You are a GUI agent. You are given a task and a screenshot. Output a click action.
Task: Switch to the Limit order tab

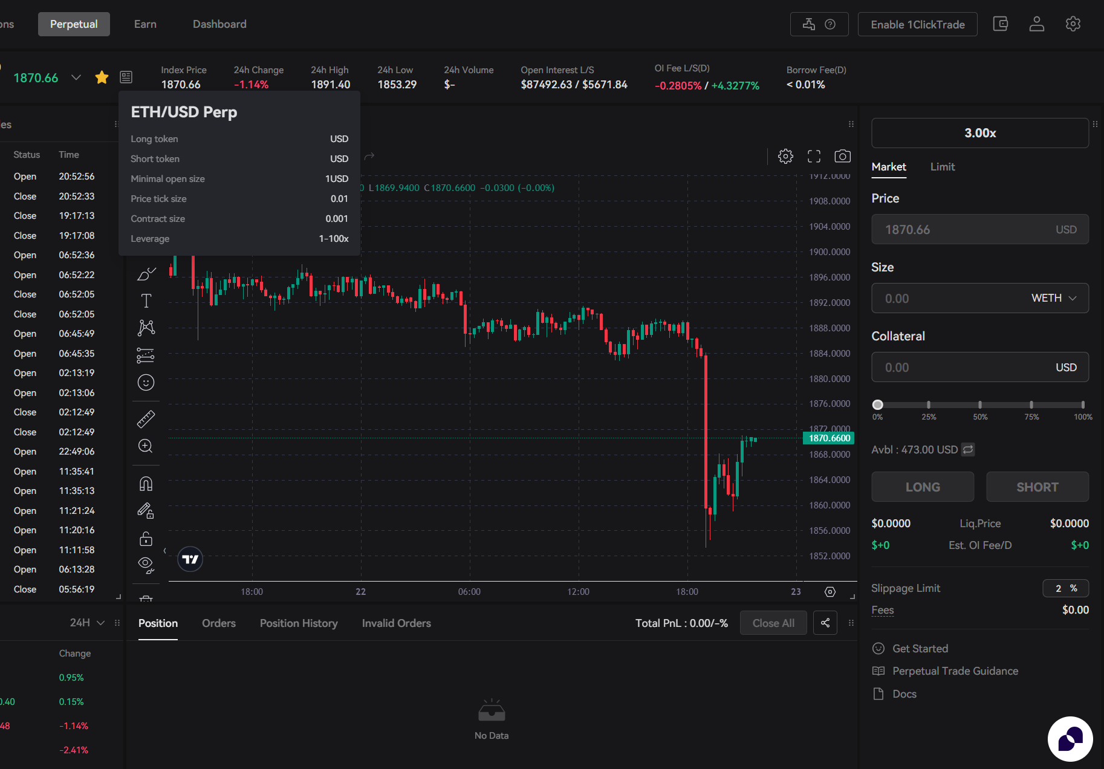[x=943, y=167]
